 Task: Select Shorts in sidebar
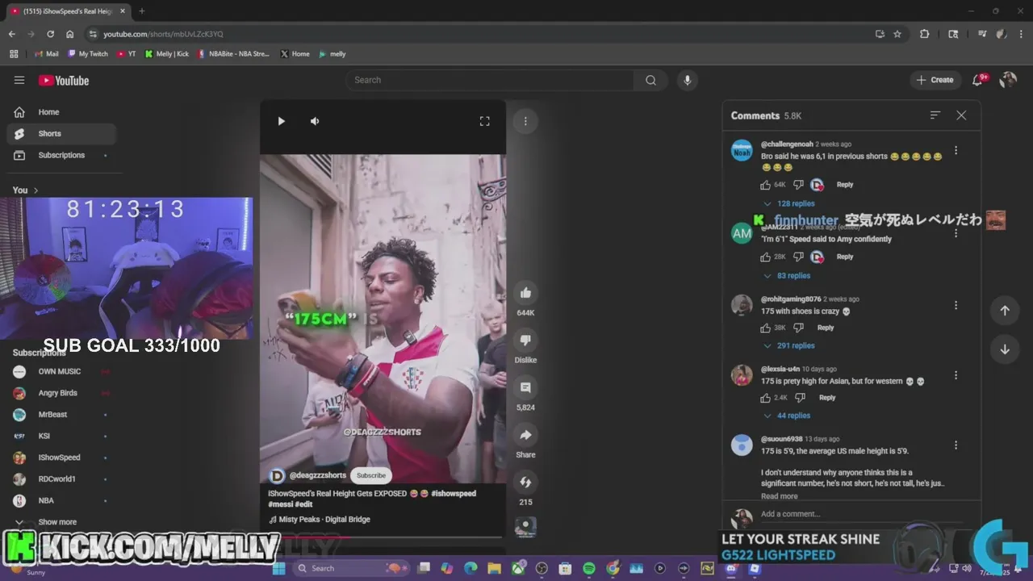pyautogui.click(x=61, y=134)
